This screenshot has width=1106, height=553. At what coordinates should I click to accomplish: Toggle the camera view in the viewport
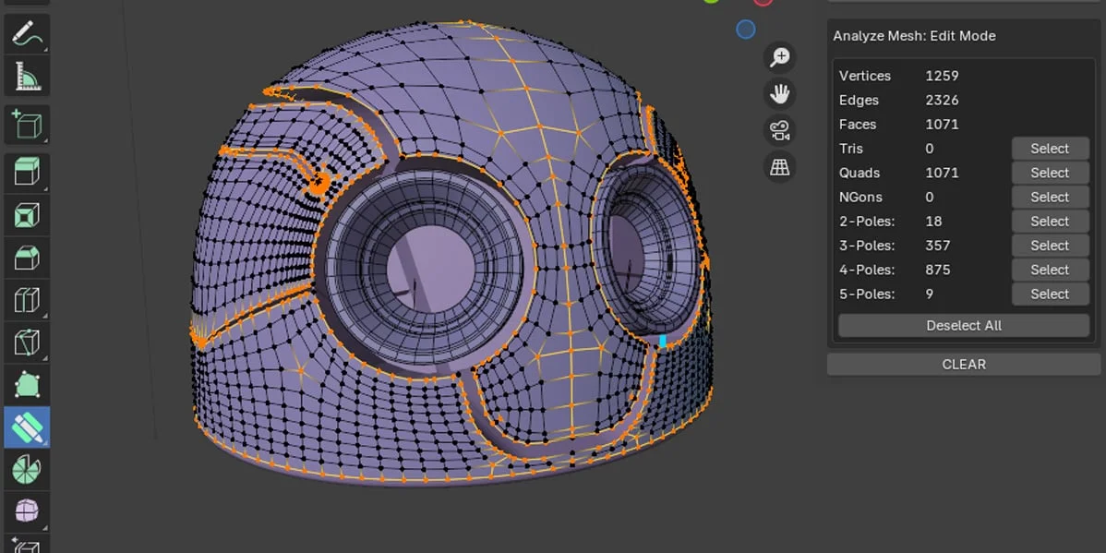tap(779, 129)
